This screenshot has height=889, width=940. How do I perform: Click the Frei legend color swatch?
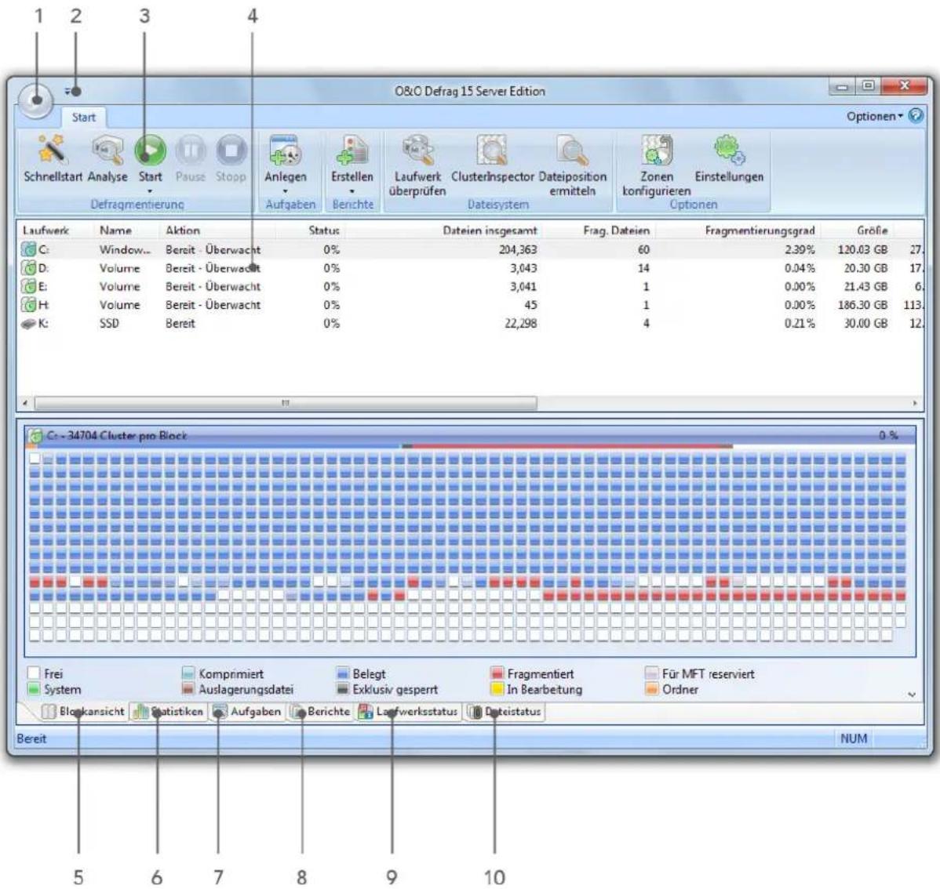(35, 673)
